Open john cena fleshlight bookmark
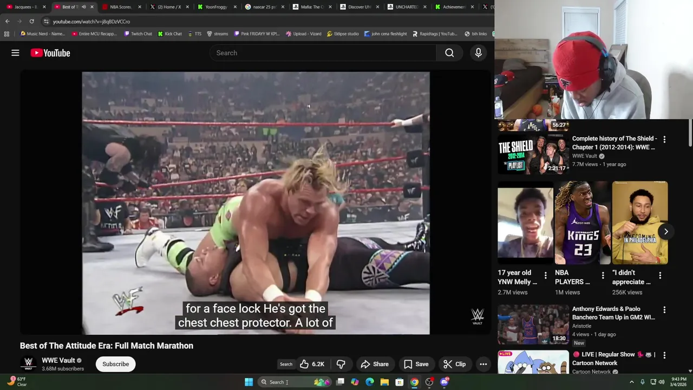The image size is (693, 390). point(385,34)
